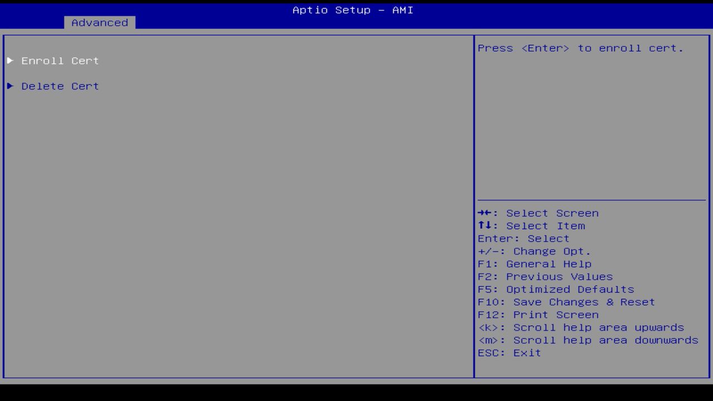Screen dimensions: 713x401
Task: Select the Enroll Cert menu entry
Action: click(x=60, y=61)
